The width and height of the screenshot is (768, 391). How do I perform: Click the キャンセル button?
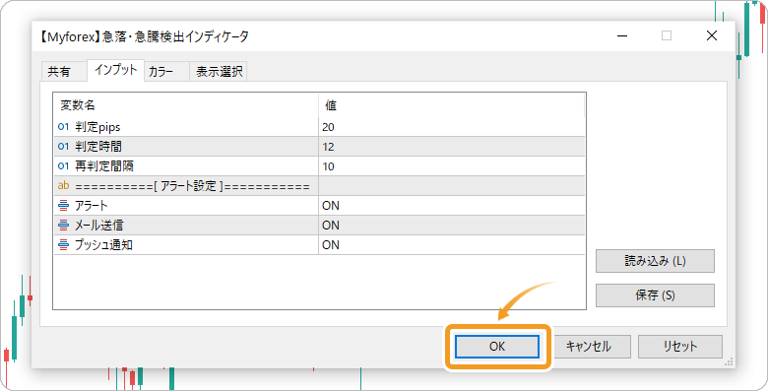point(589,347)
